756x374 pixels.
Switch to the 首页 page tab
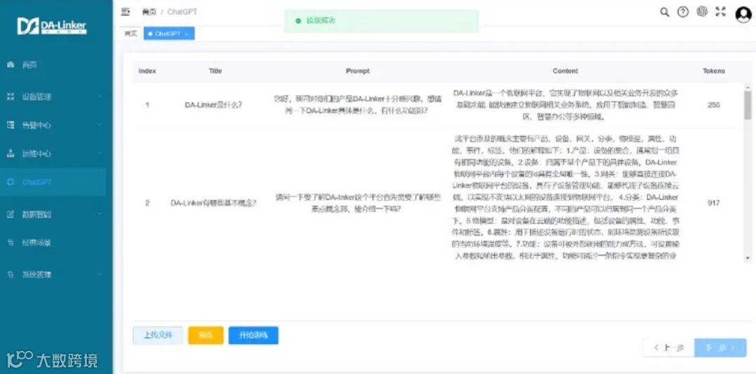click(x=131, y=34)
